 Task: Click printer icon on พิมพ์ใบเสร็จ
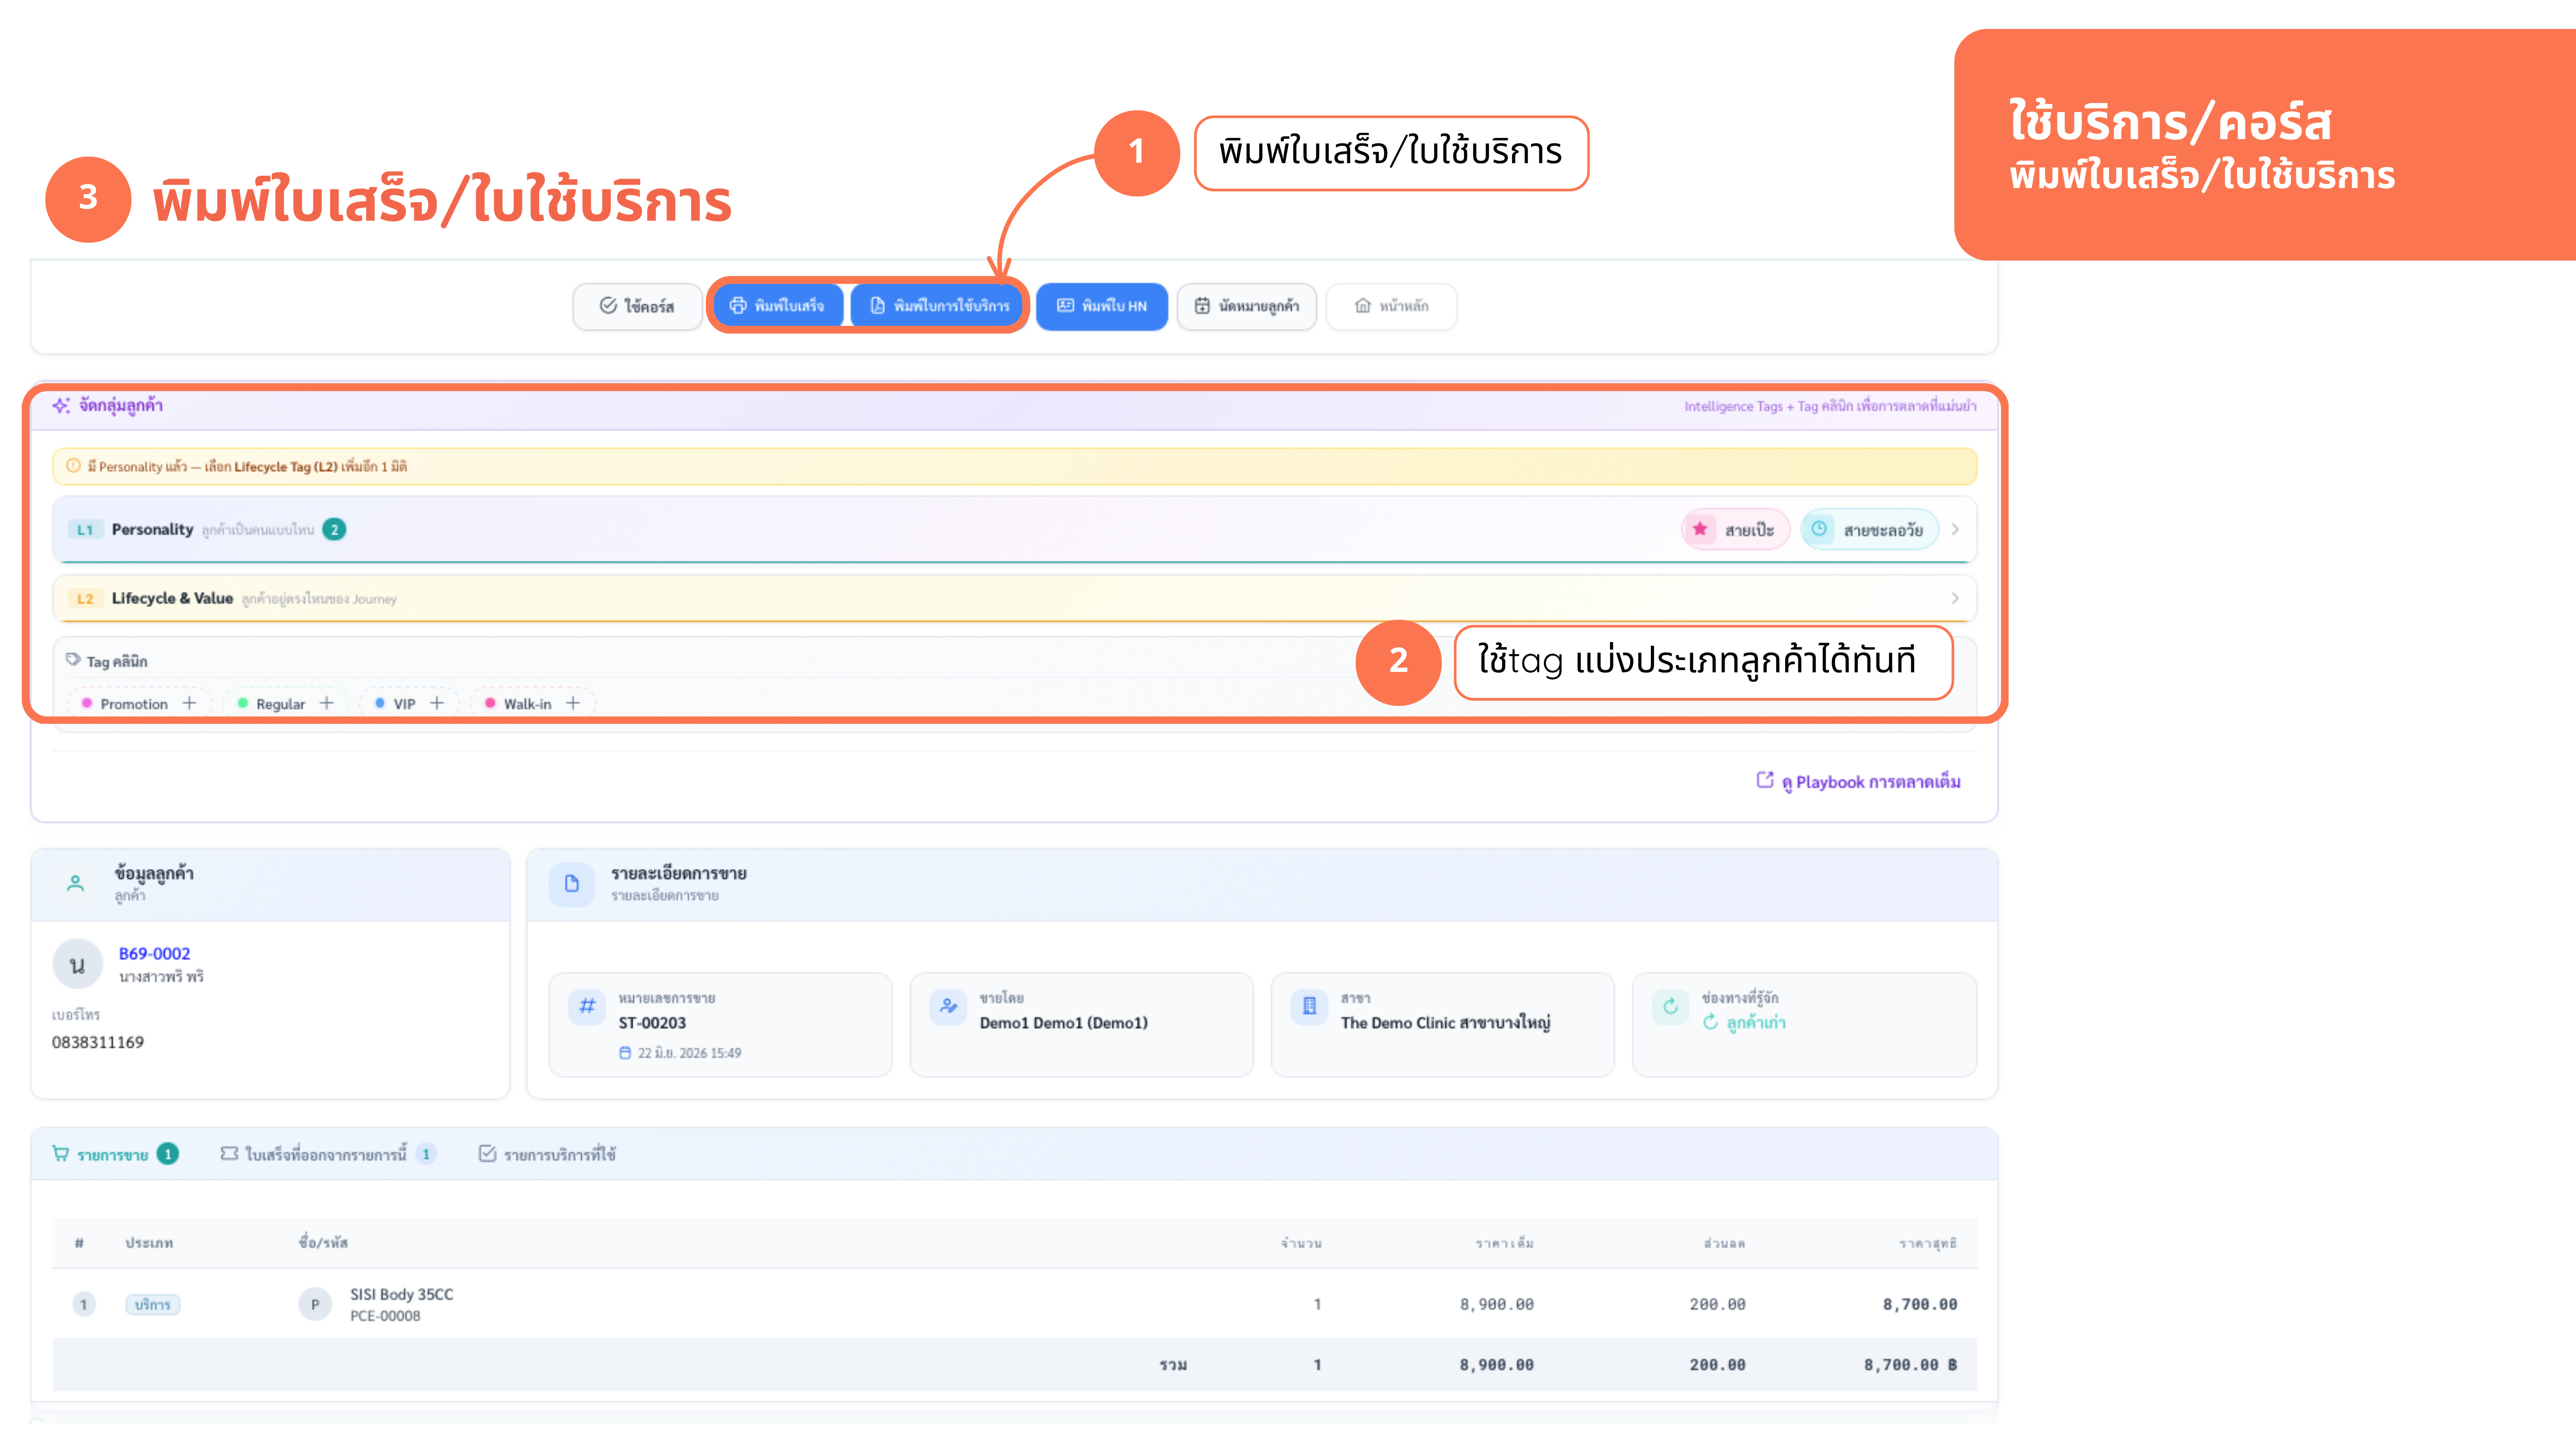(x=738, y=306)
